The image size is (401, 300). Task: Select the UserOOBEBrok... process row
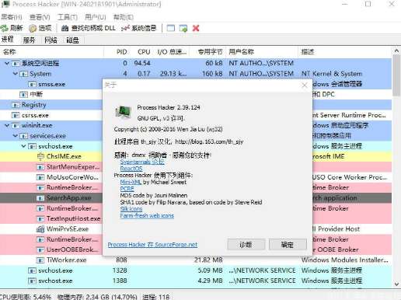52,249
